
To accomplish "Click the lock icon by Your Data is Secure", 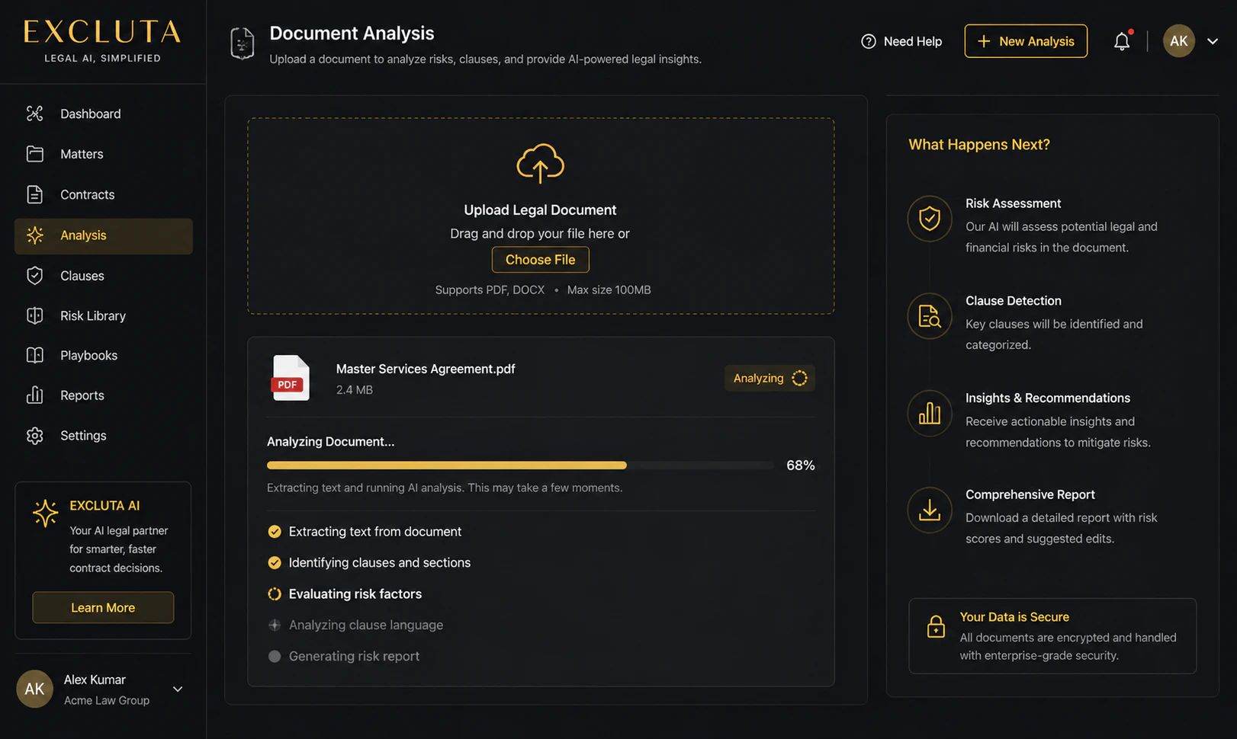I will click(x=936, y=627).
